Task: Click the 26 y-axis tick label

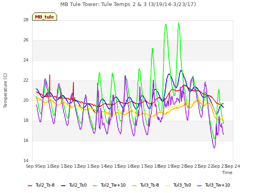Action: click(x=26, y=40)
